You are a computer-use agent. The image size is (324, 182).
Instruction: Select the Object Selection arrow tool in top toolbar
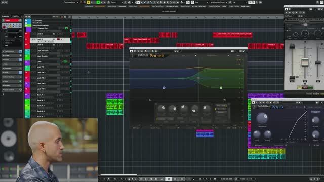(x=138, y=2)
